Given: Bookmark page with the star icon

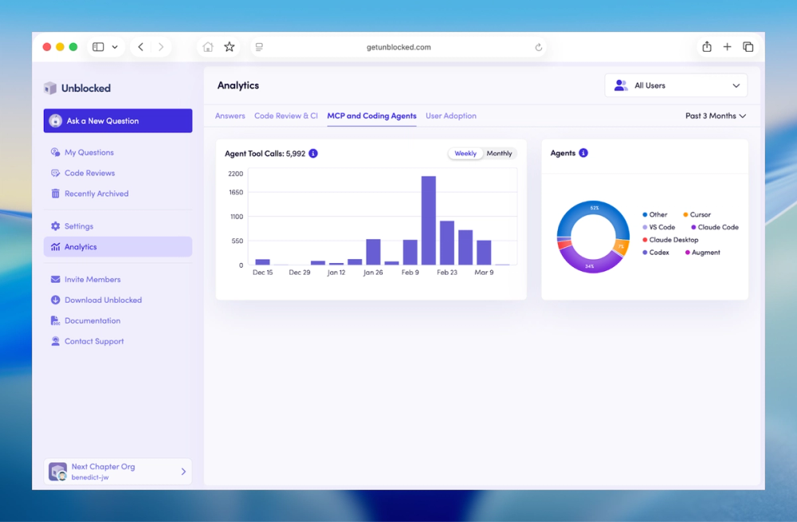Looking at the screenshot, I should [230, 47].
